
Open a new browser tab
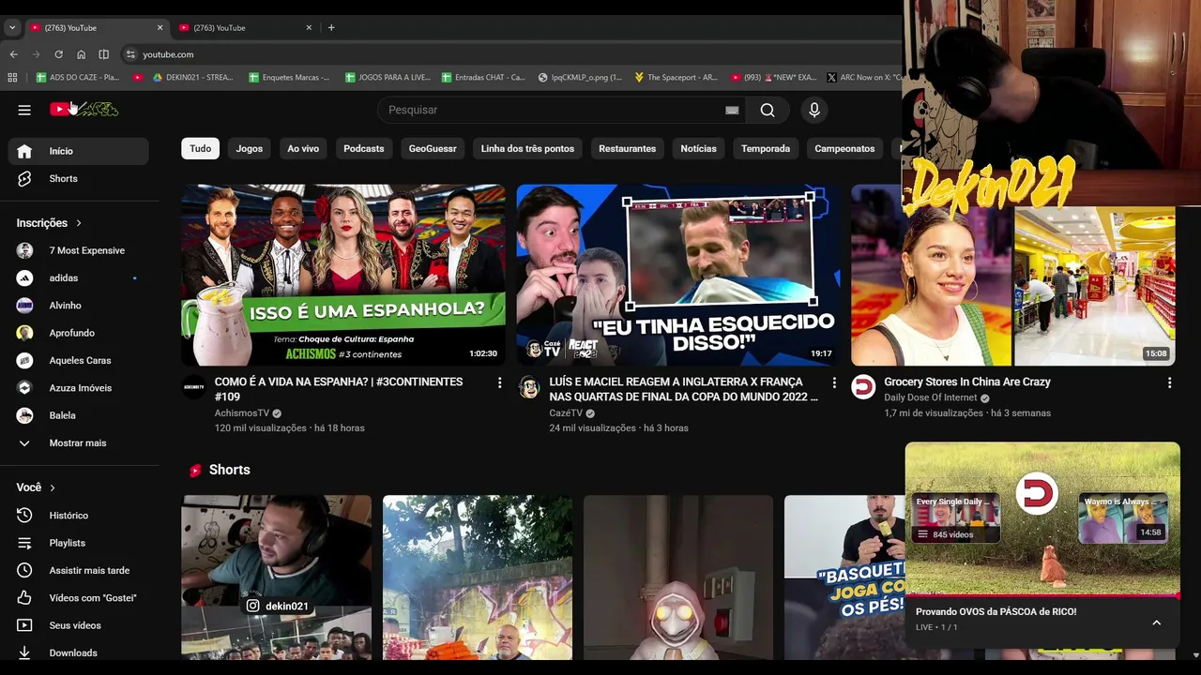click(331, 27)
